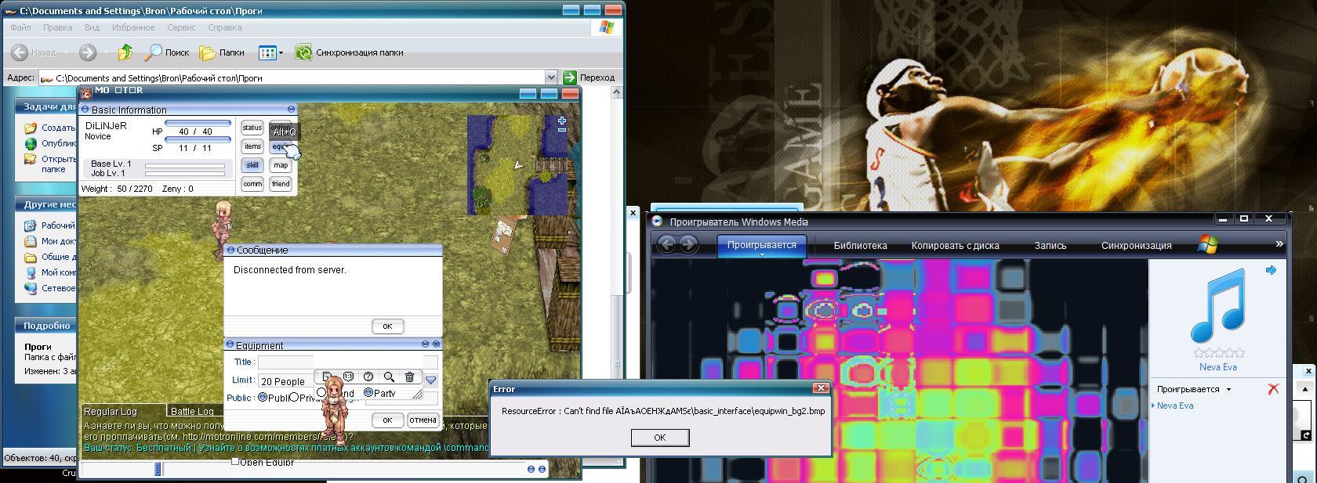Dismiss the ResourceError dialog with OK

pos(660,438)
